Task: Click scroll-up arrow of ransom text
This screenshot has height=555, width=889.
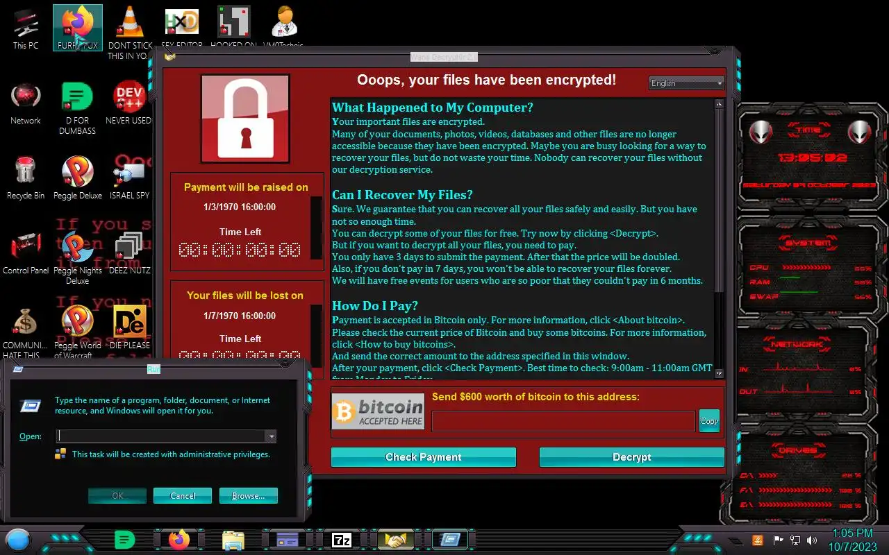Action: [x=719, y=104]
